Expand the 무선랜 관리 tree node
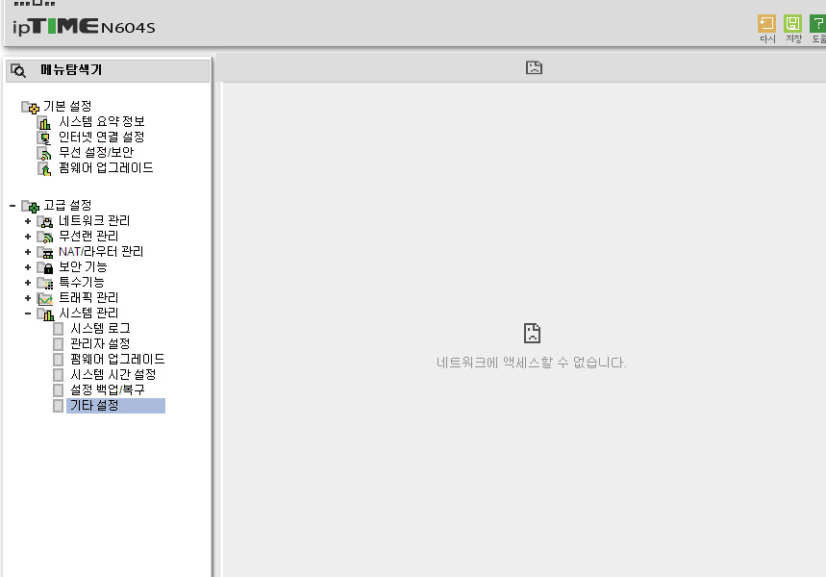Viewport: 826px width, 577px height. point(28,237)
